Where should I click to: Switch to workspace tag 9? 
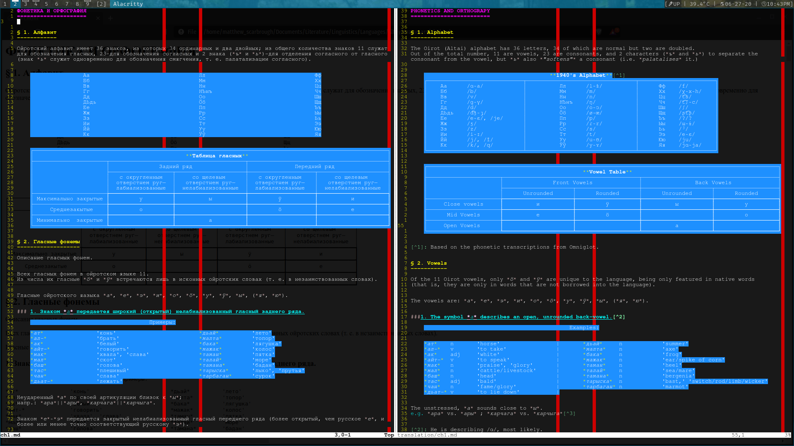click(87, 4)
